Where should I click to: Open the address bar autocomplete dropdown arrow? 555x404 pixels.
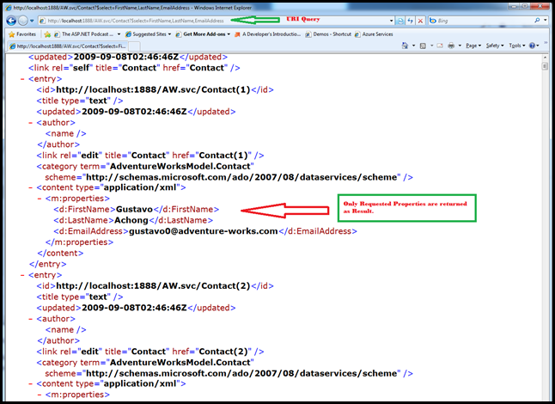391,21
